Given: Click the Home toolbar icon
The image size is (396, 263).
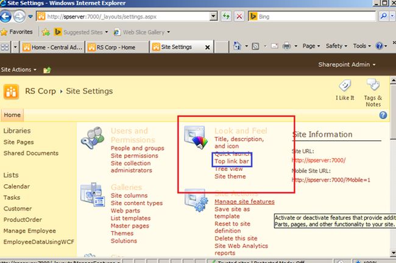Looking at the screenshot, I should pos(237,46).
